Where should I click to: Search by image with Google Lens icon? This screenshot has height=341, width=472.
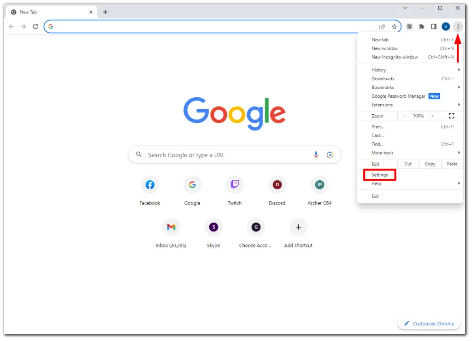330,154
